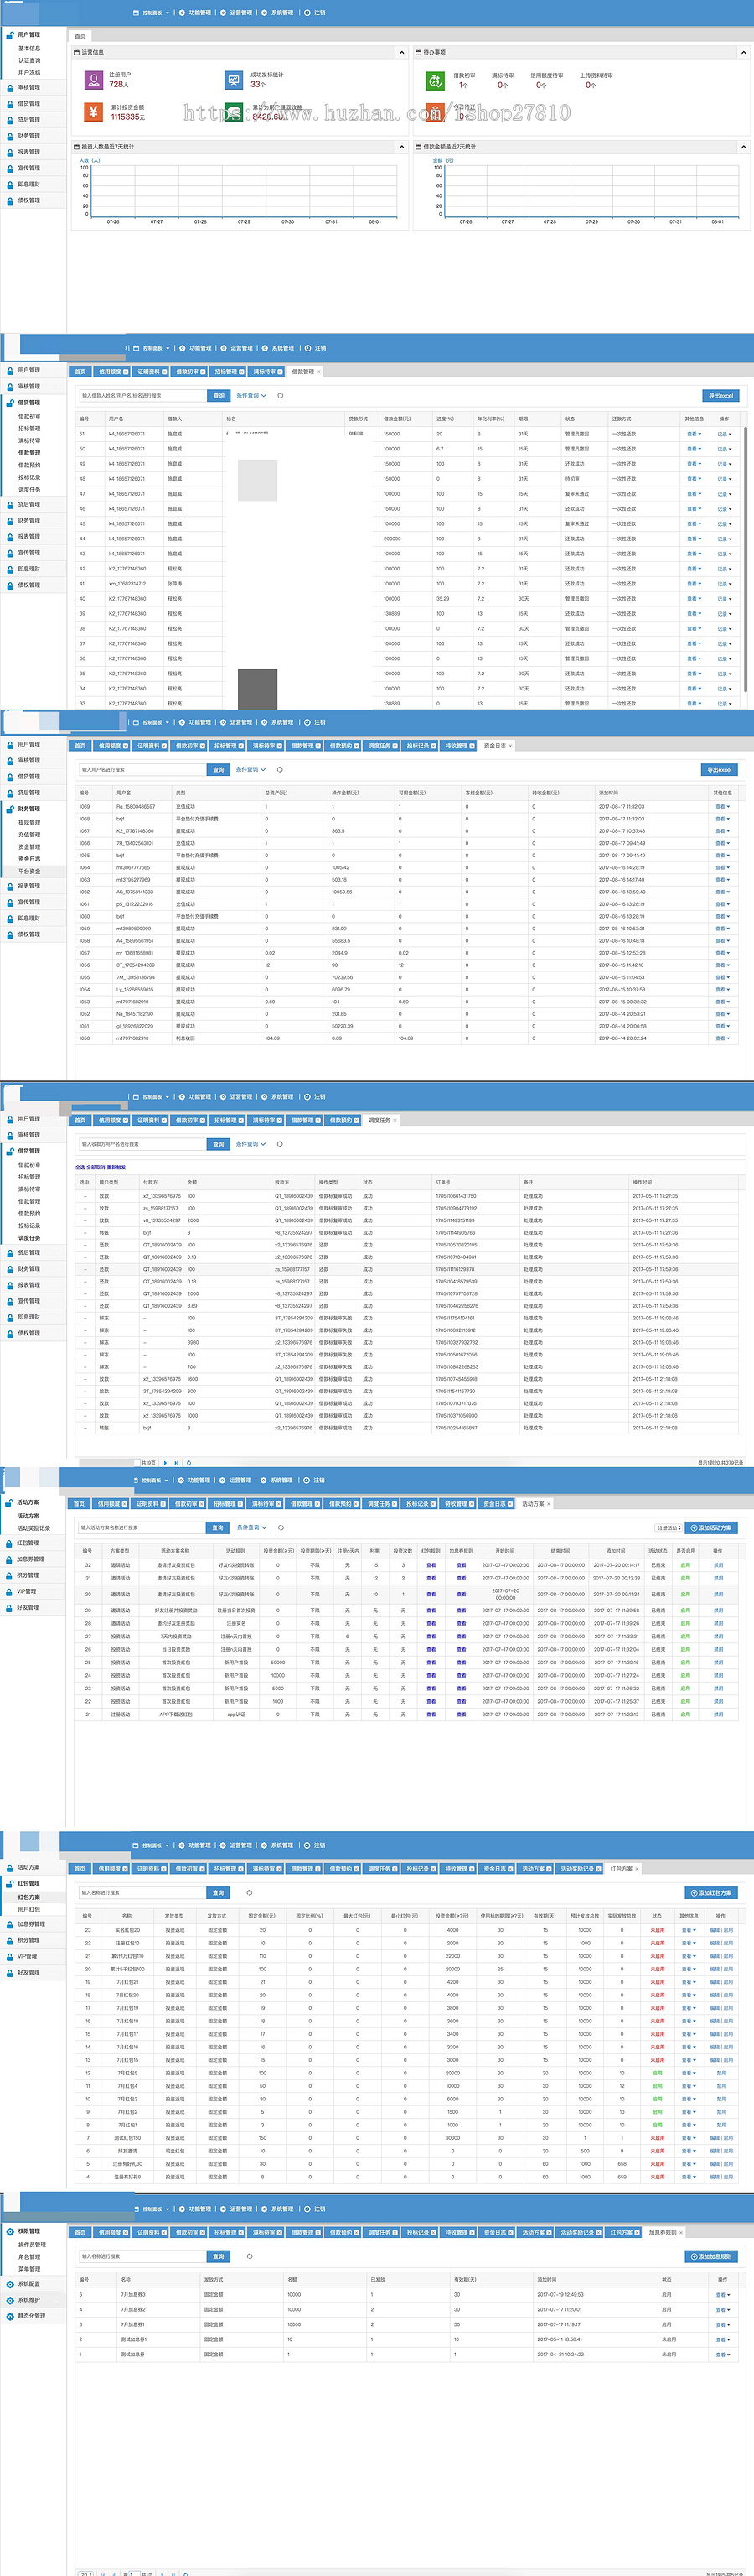Click the lock icon beside 系统配置
The height and width of the screenshot is (2576, 754).
point(10,2284)
